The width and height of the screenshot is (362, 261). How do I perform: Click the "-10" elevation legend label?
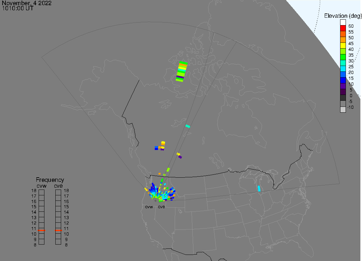click(x=350, y=107)
